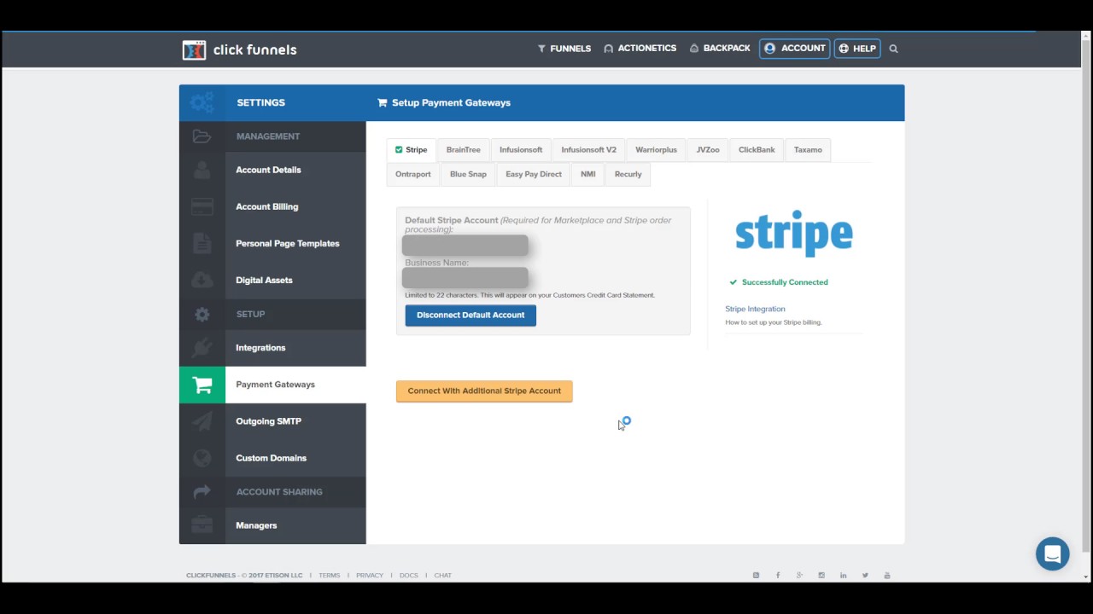1093x614 pixels.
Task: Click the Setup gear icon
Action: [x=202, y=314]
